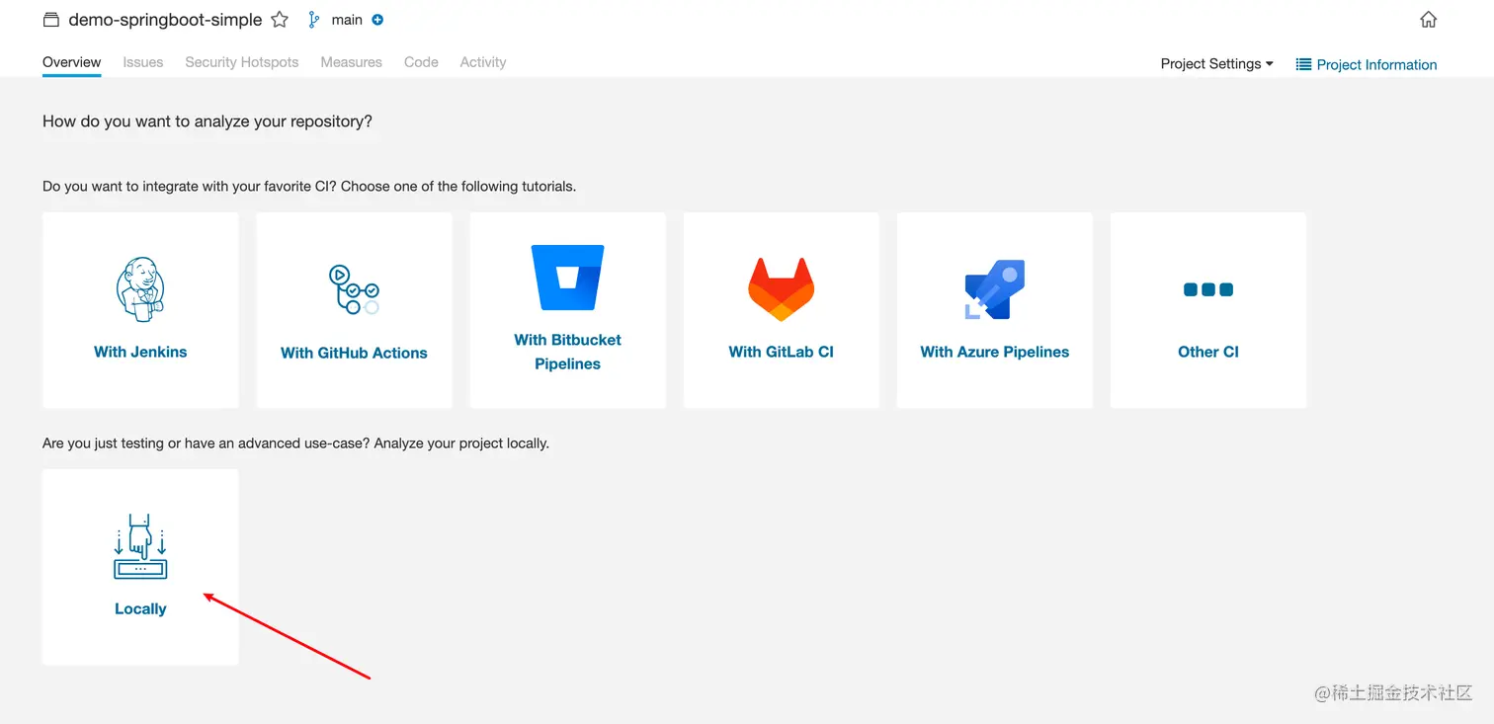The width and height of the screenshot is (1494, 724).
Task: Choose the With Bitbucket Pipelines label
Action: coord(567,352)
